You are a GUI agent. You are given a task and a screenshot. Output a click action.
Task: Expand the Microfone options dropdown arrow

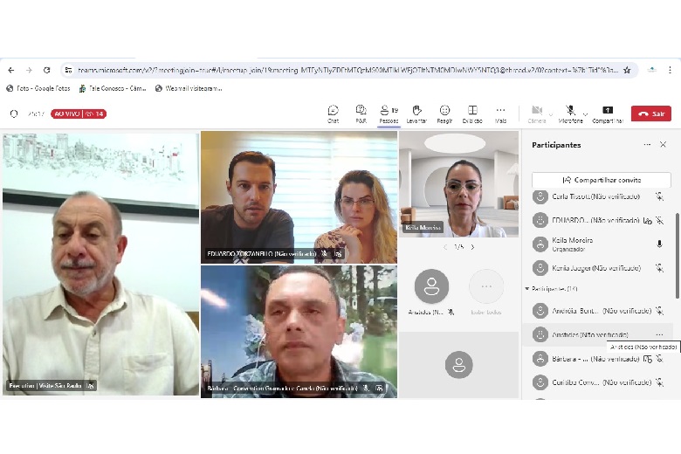585,113
